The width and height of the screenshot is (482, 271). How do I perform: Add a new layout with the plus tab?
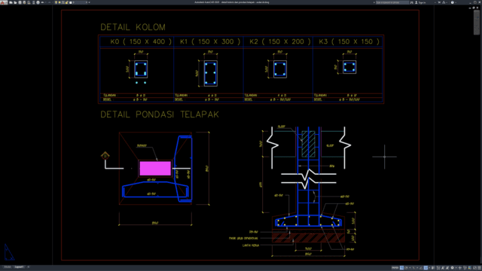point(29,267)
